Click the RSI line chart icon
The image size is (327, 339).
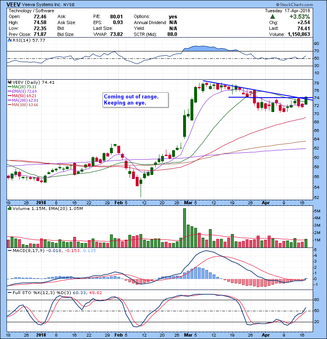pyautogui.click(x=9, y=40)
